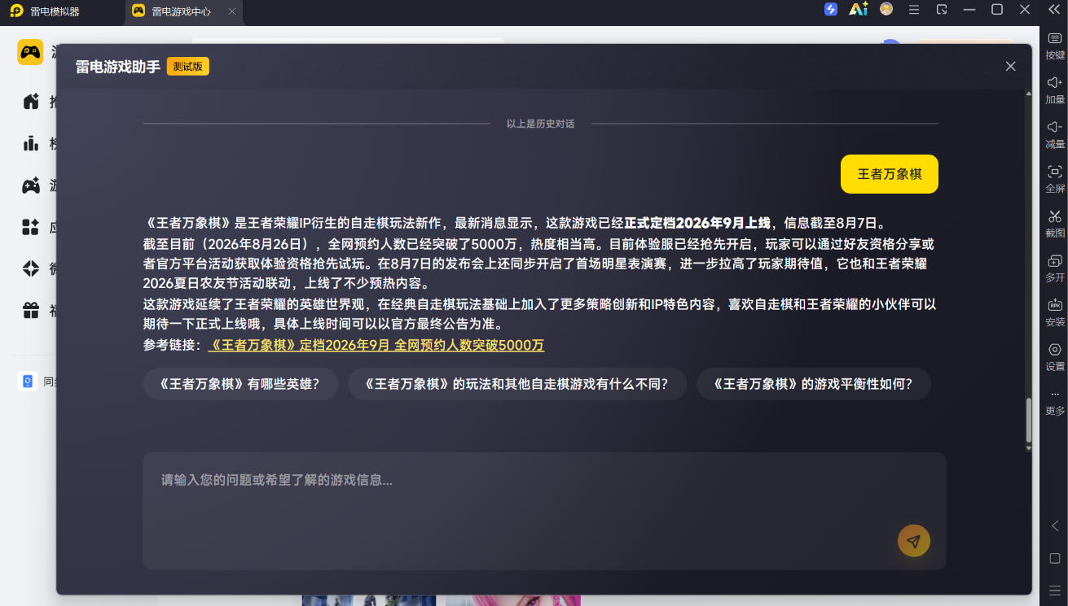The height and width of the screenshot is (606, 1068).
Task: Send the message with paper plane button
Action: click(914, 541)
